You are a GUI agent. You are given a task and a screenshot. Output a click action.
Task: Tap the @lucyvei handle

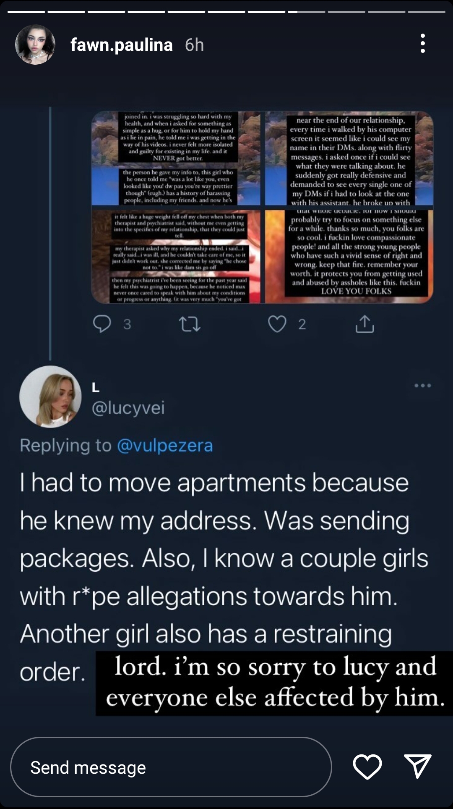(x=128, y=408)
